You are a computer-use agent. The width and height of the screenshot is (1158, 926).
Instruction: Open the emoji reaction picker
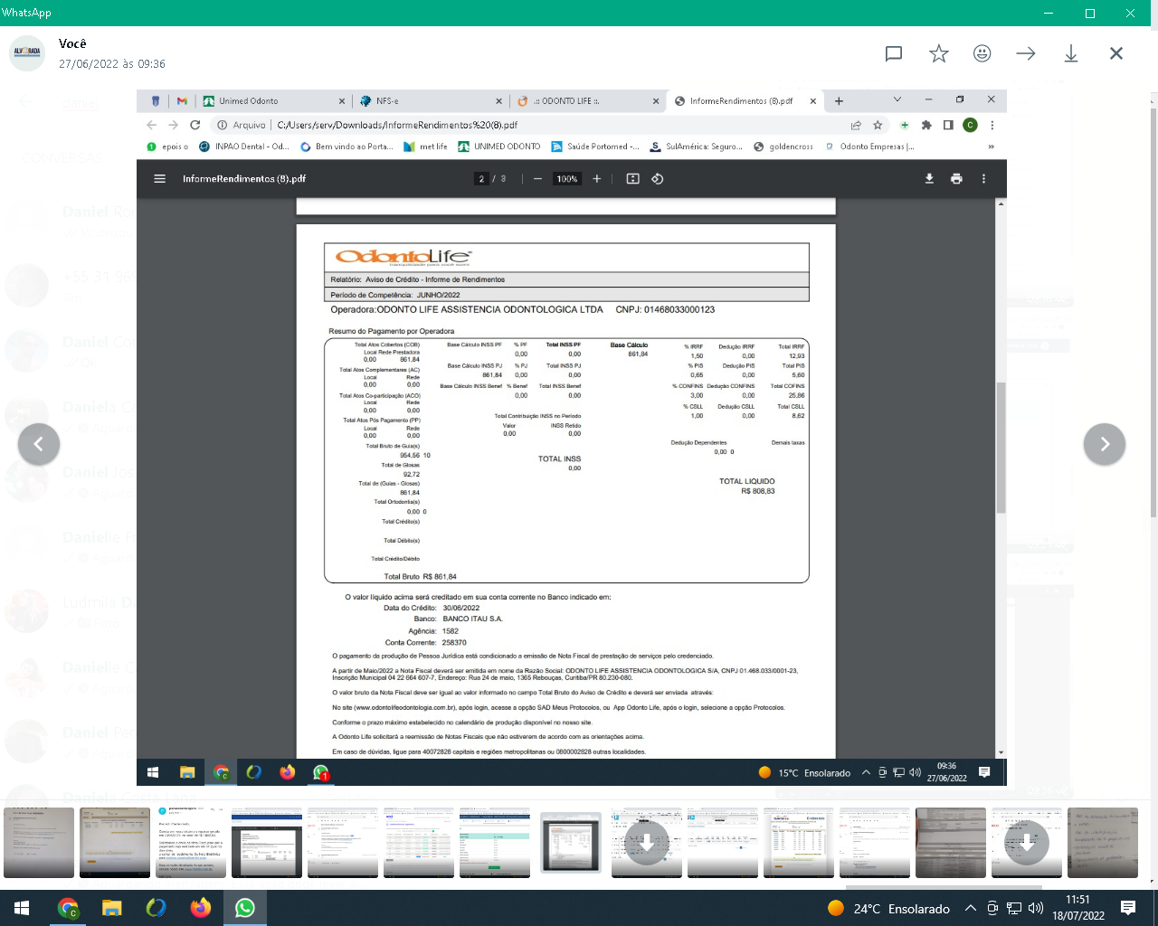click(x=982, y=53)
